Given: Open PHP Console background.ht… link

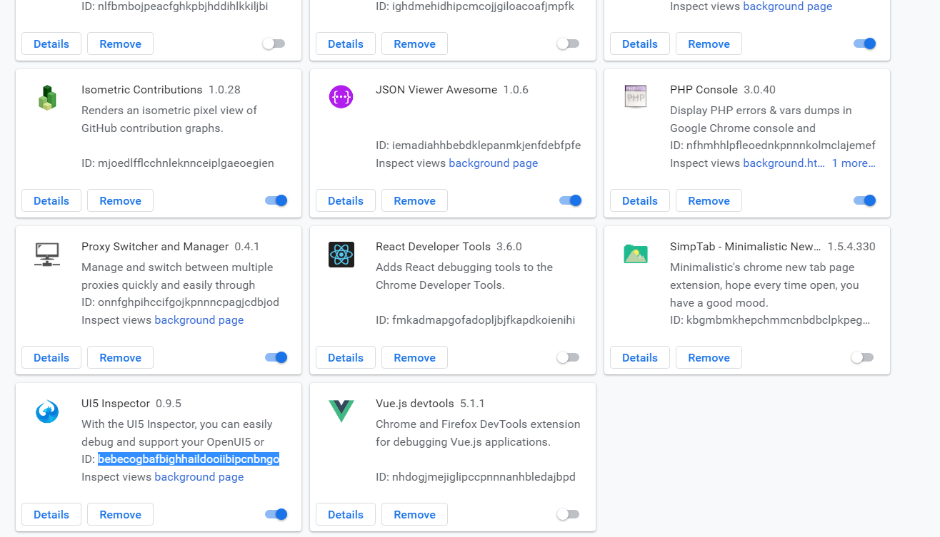Looking at the screenshot, I should click(x=784, y=163).
